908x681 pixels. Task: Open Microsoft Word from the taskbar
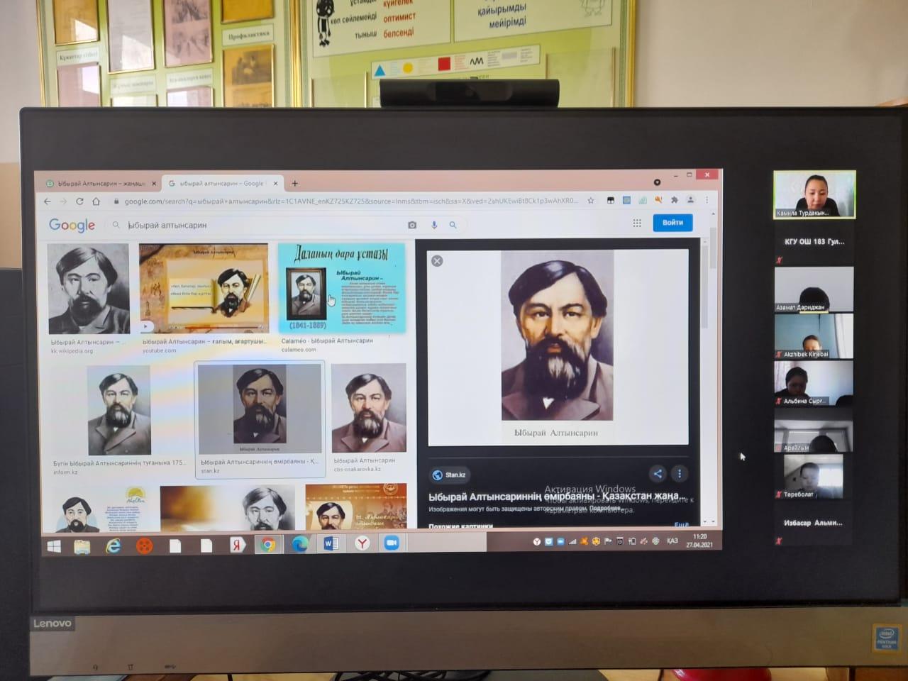(331, 544)
